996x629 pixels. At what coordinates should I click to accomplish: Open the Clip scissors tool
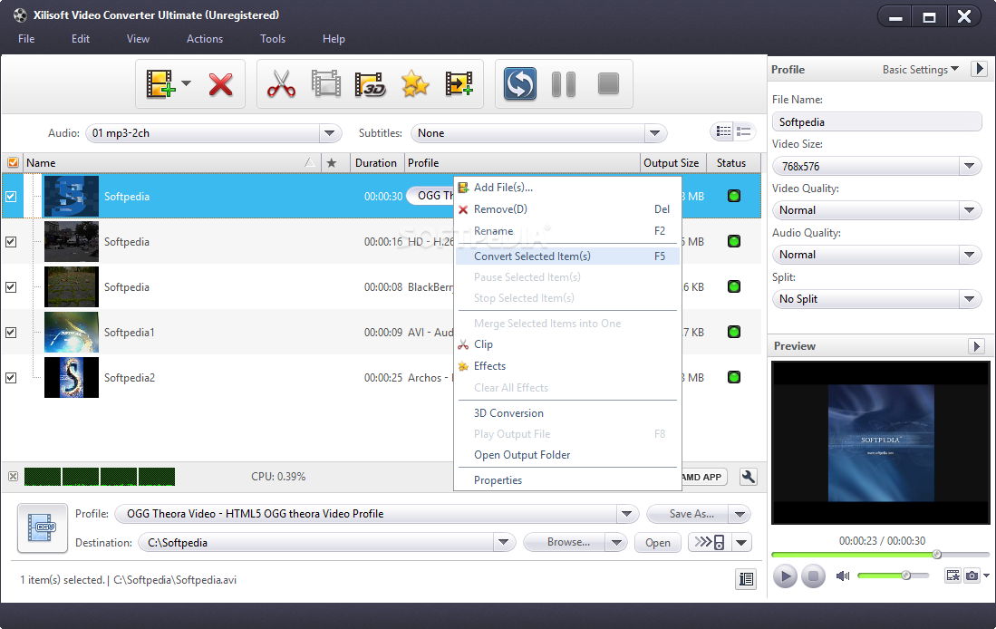pyautogui.click(x=281, y=84)
